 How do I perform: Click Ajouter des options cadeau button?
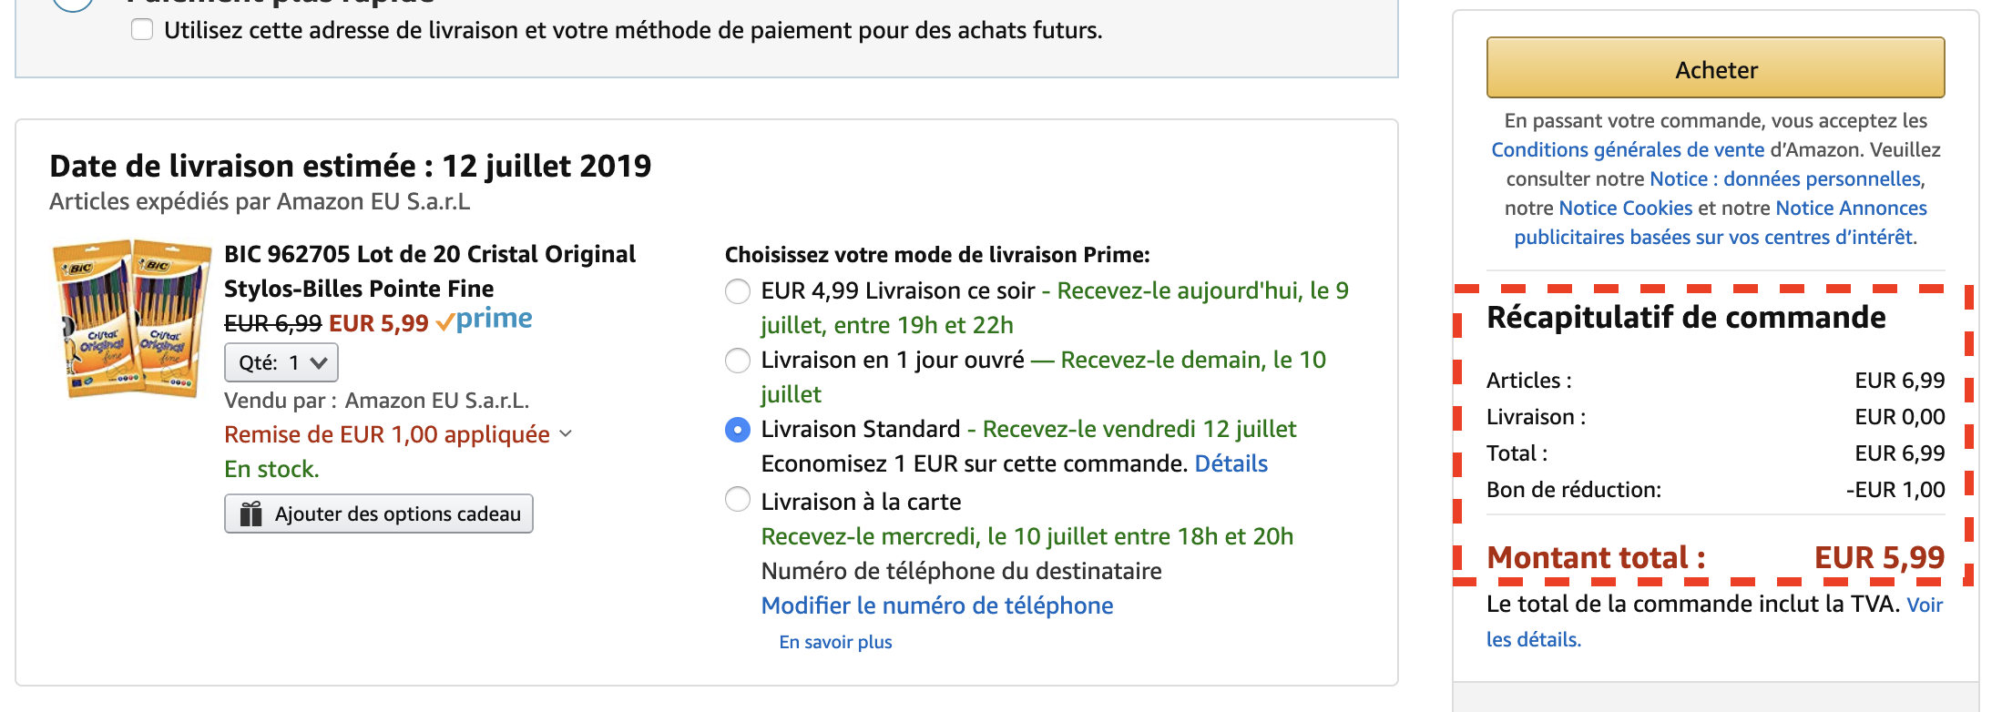click(x=379, y=514)
